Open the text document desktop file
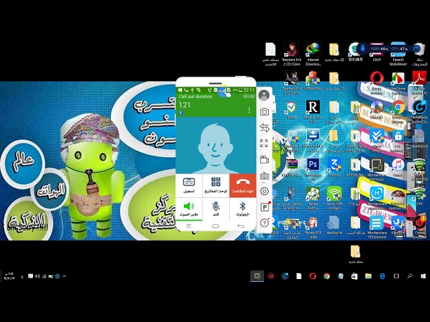 point(271,54)
